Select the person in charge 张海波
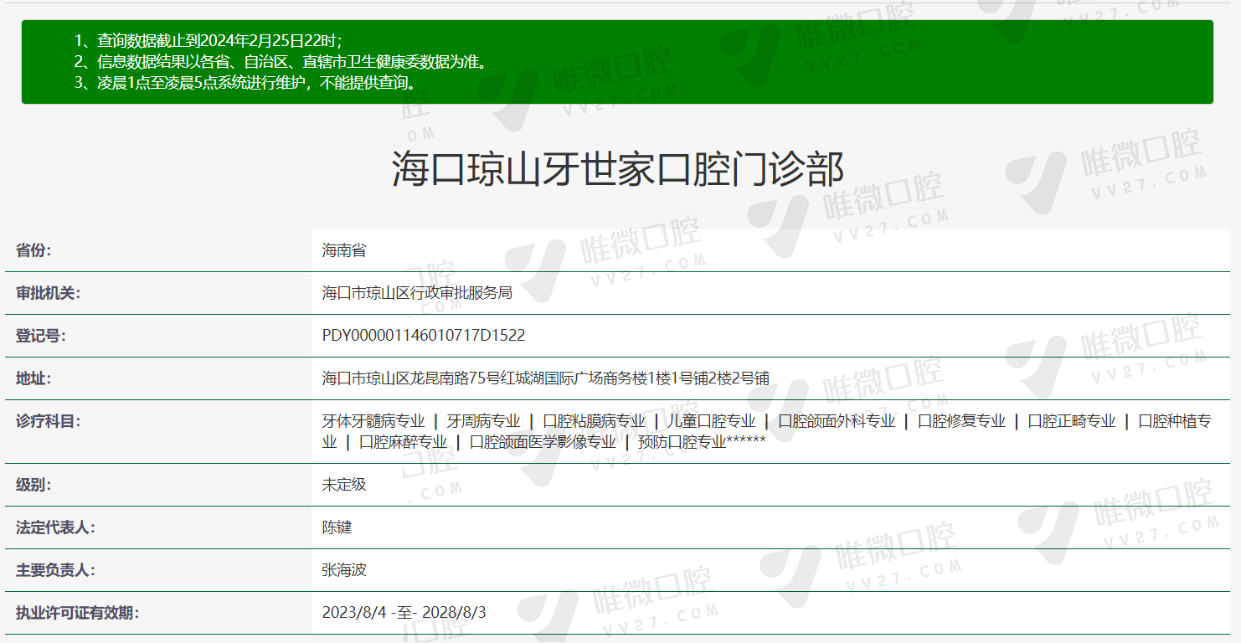This screenshot has width=1241, height=643. tap(344, 570)
